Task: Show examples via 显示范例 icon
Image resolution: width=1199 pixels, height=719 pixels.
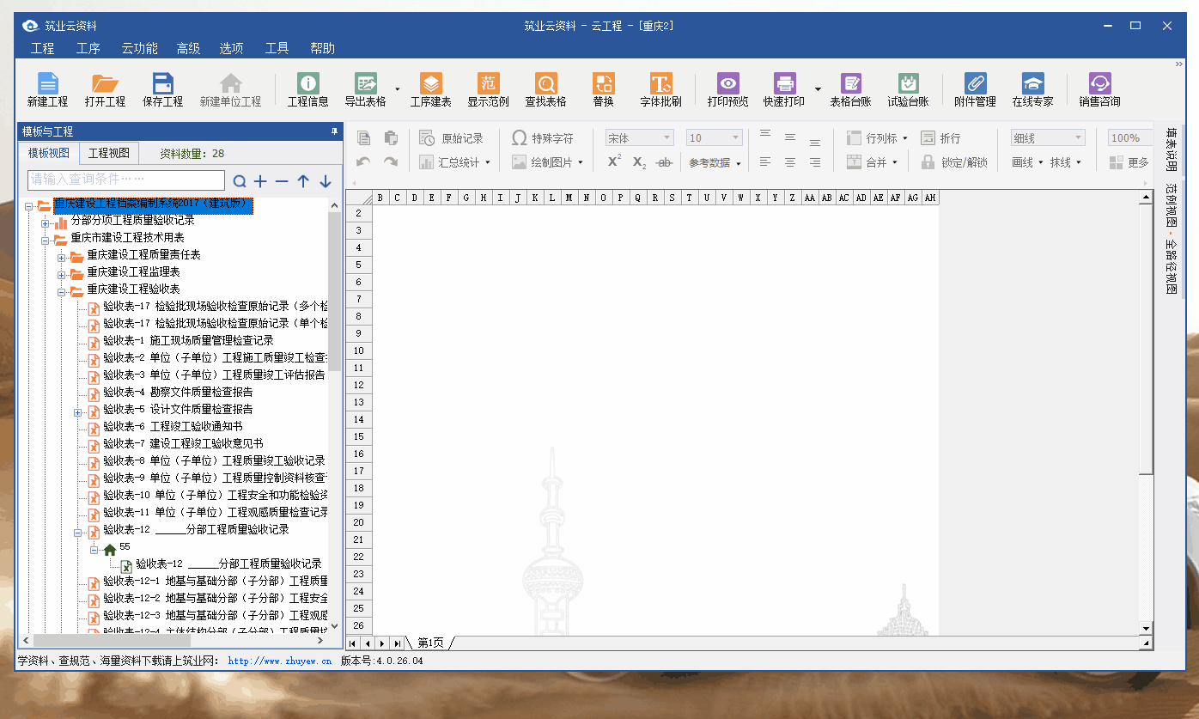Action: (x=488, y=84)
